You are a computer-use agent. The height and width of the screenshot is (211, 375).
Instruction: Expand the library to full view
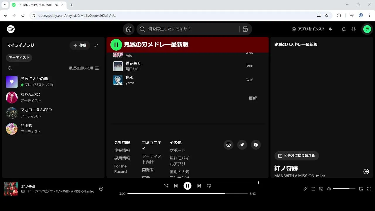point(96,45)
